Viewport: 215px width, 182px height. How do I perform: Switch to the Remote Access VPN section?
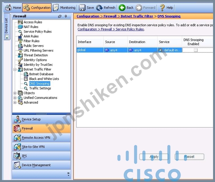(41, 138)
